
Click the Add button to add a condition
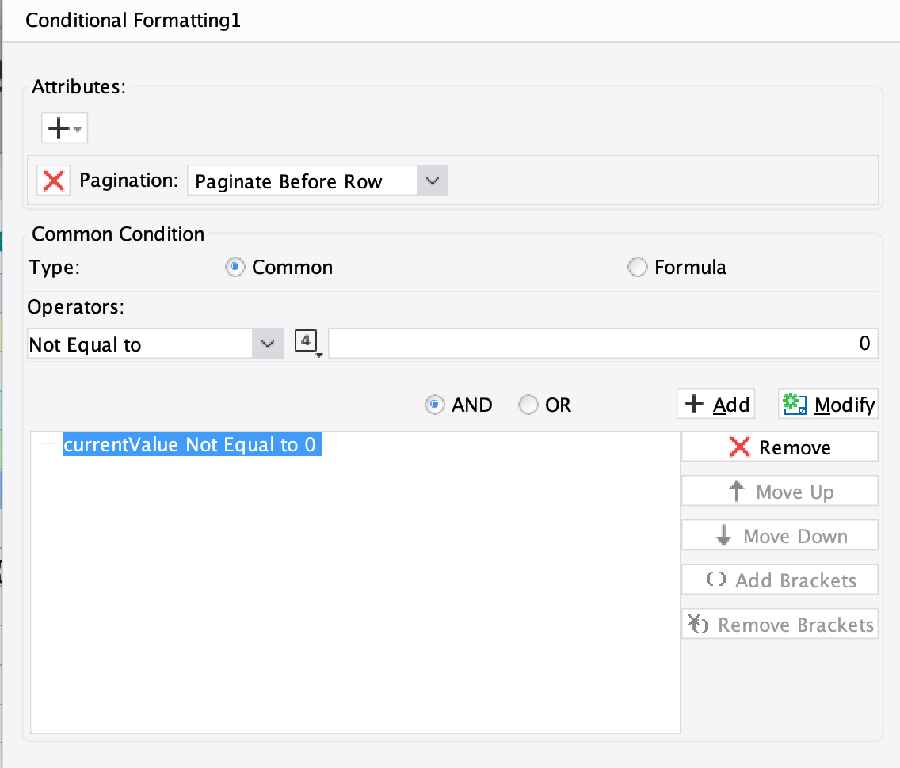[x=715, y=404]
